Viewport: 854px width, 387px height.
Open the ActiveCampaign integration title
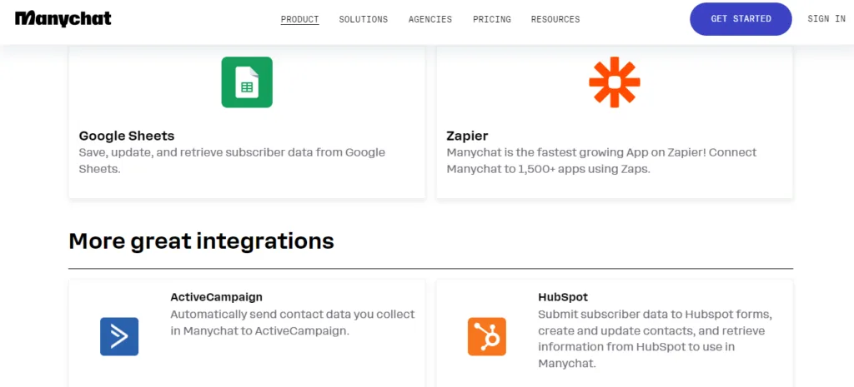[x=216, y=296]
